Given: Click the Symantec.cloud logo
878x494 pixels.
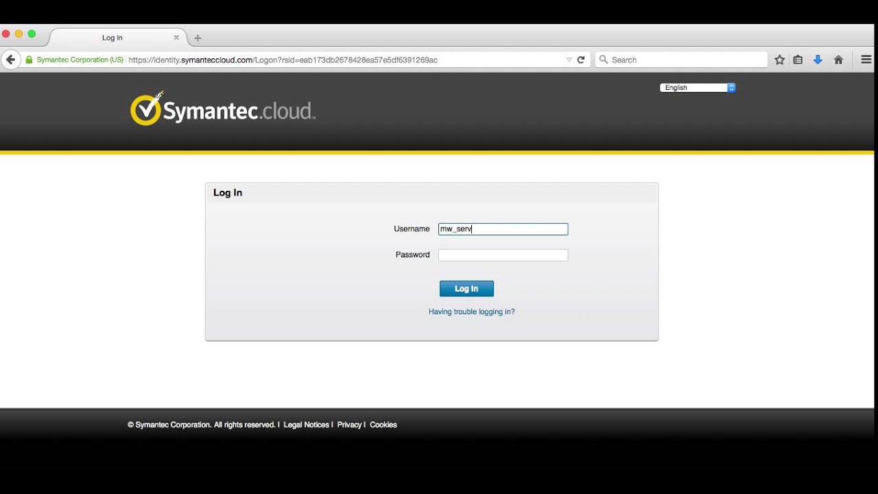Looking at the screenshot, I should (x=223, y=109).
